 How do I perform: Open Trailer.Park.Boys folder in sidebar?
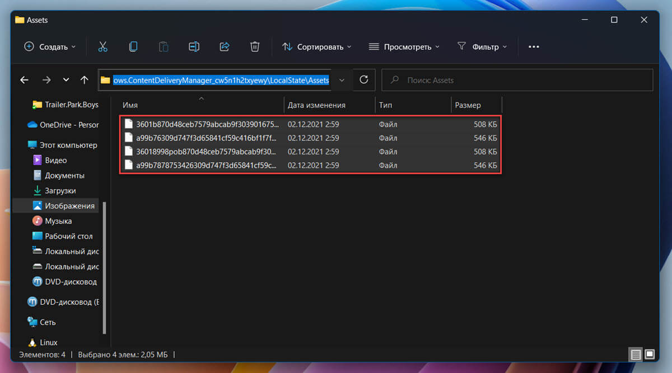tap(65, 105)
